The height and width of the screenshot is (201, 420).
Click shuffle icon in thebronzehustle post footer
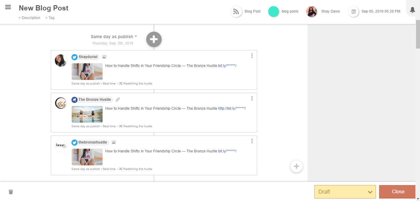tap(121, 169)
